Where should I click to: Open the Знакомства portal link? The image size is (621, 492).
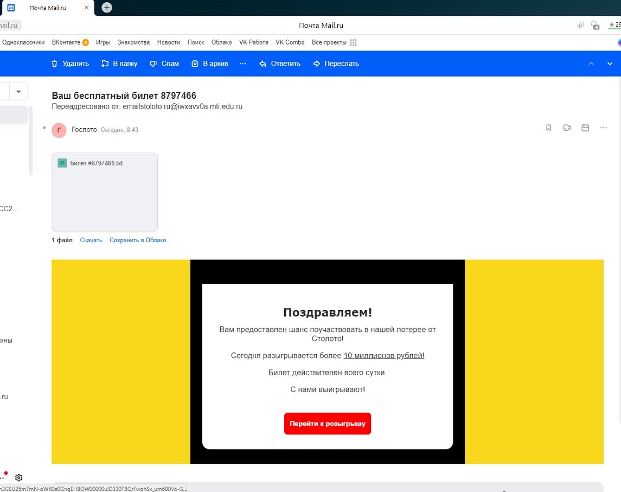(x=133, y=42)
